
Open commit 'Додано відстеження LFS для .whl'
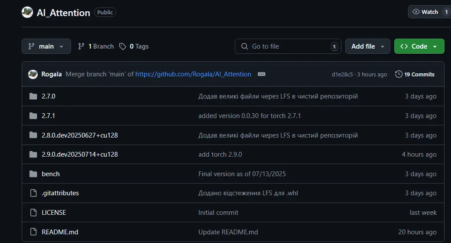[x=248, y=193]
